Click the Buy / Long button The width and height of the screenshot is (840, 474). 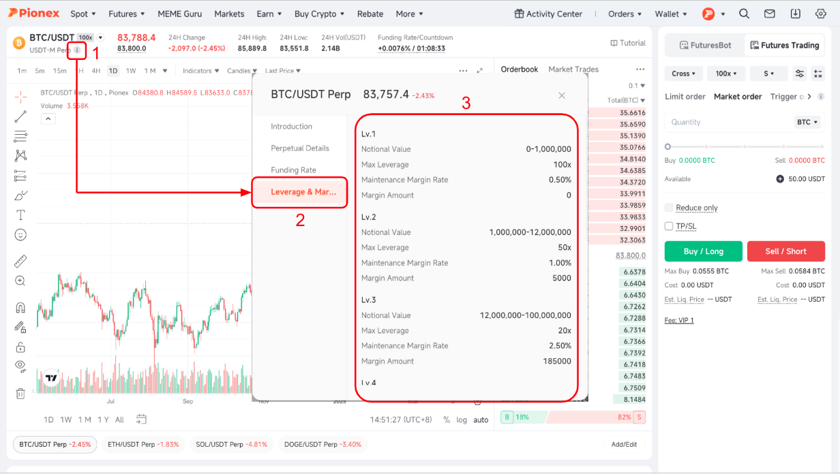point(704,251)
